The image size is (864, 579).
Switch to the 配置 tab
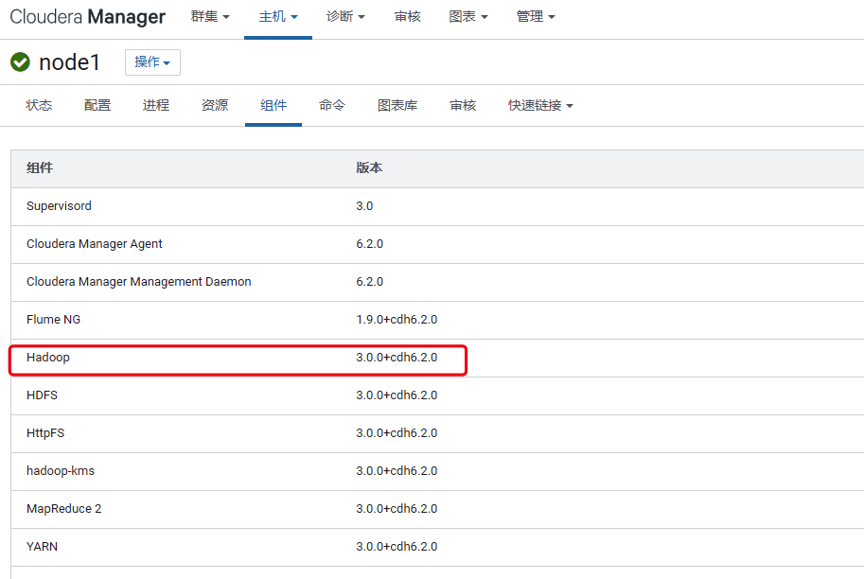[x=97, y=105]
